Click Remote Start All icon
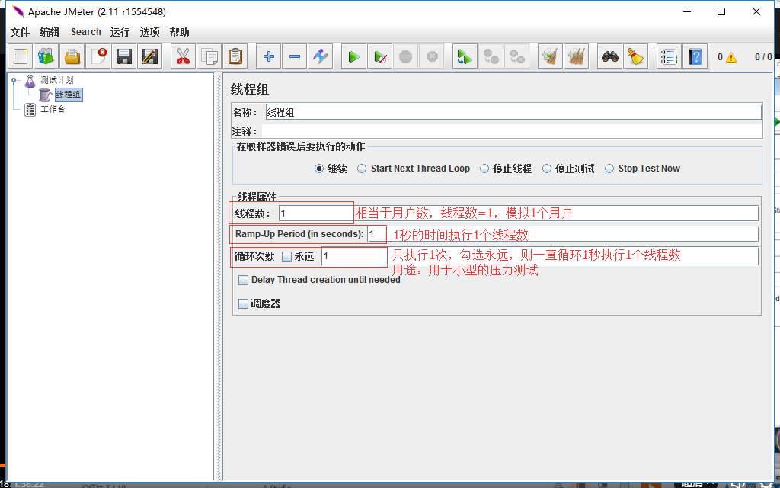The image size is (780, 488). (465, 56)
